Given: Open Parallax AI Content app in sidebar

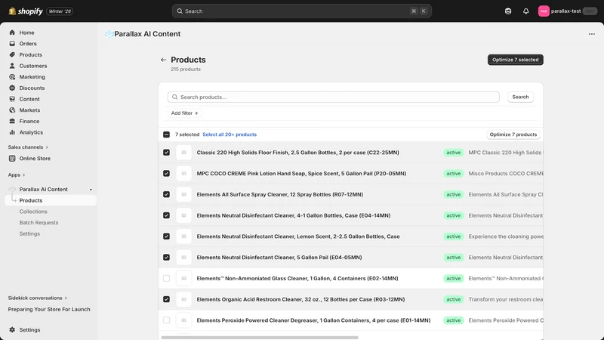Looking at the screenshot, I should 43,190.
